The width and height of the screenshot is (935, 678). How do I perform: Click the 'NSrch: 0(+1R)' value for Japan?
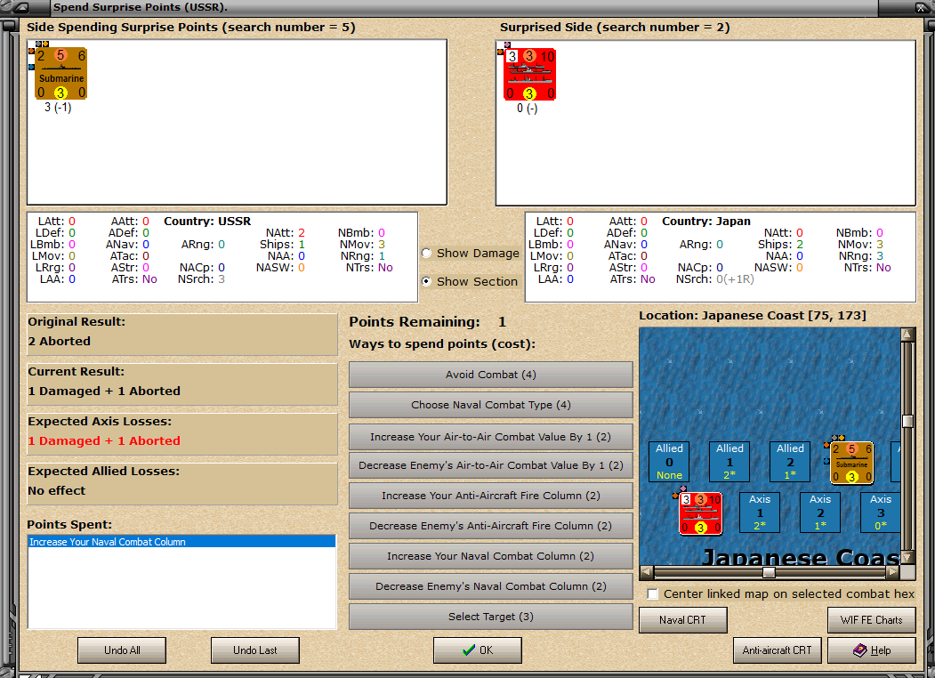[715, 279]
